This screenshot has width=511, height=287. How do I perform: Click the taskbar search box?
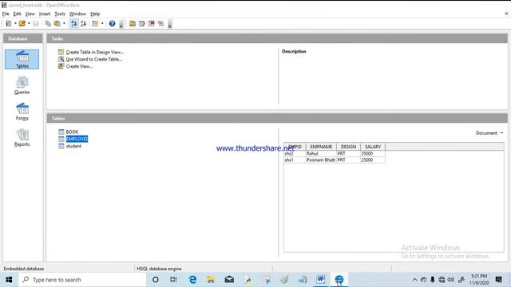(x=82, y=280)
